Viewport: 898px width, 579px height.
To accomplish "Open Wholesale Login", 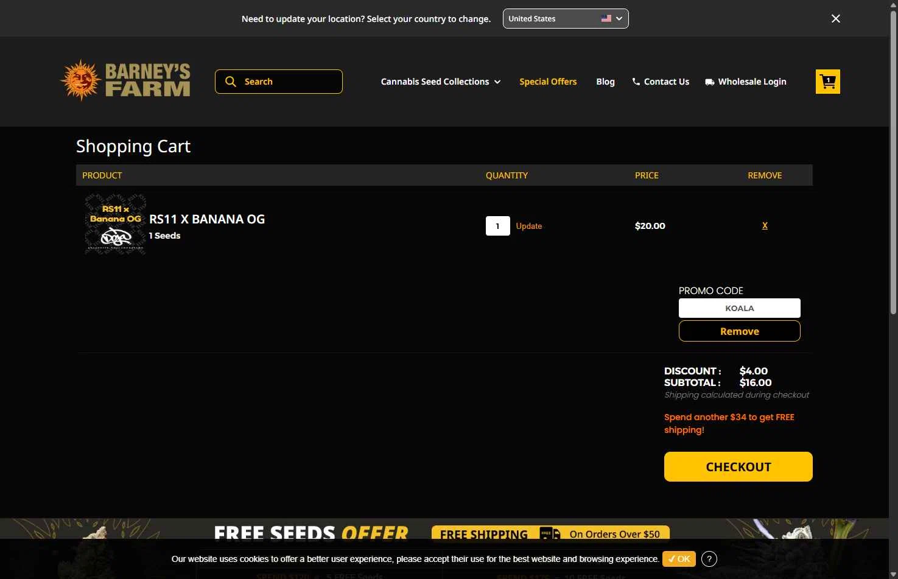I will (x=746, y=82).
